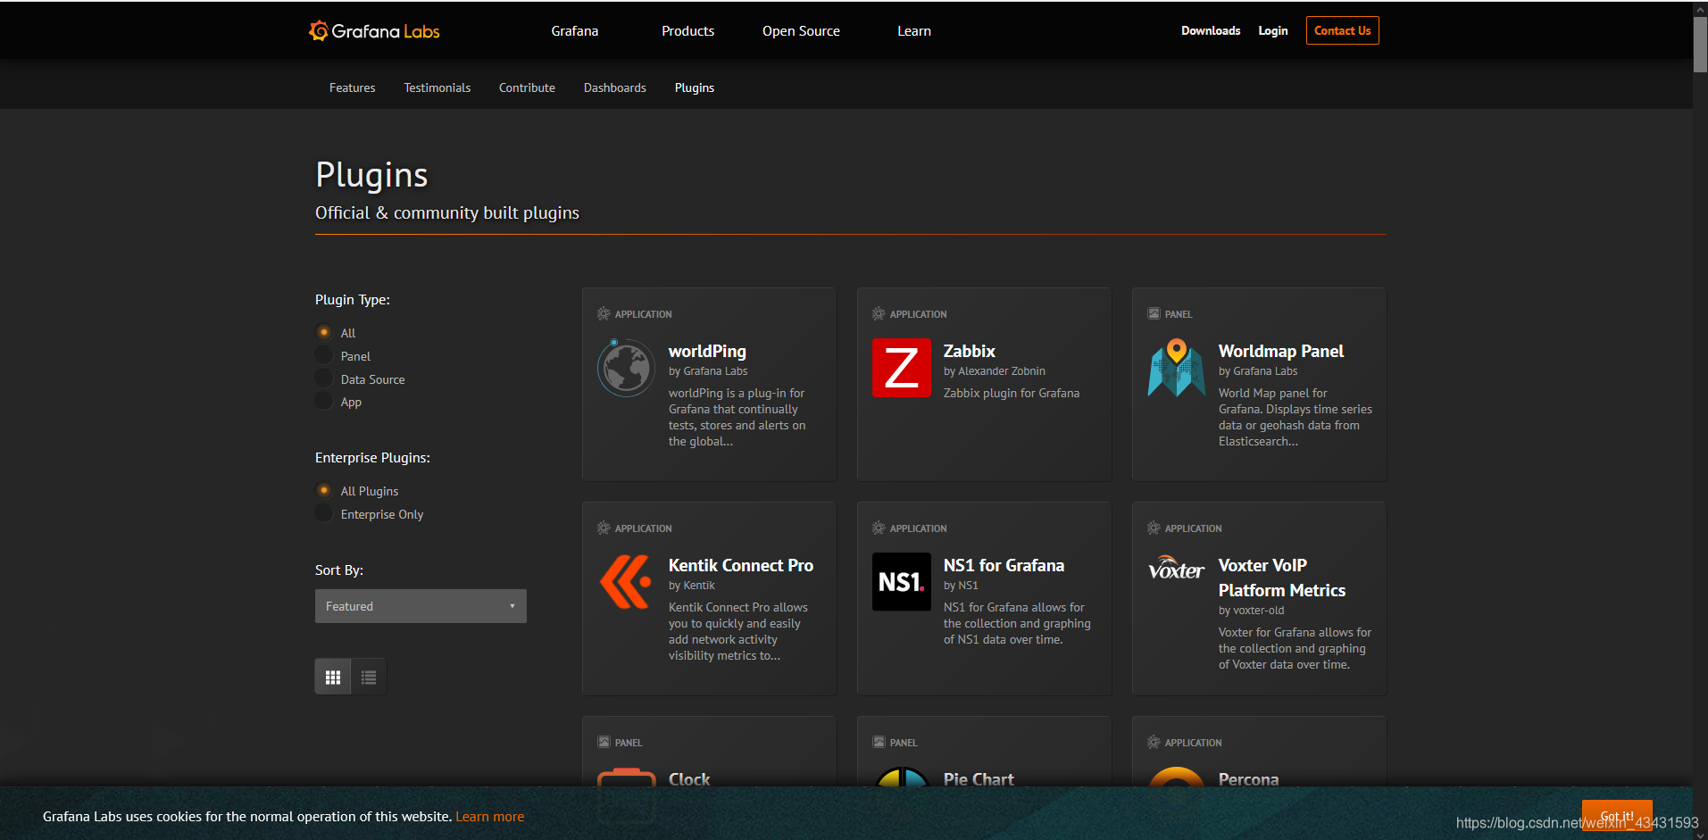The height and width of the screenshot is (840, 1708).
Task: Open the Worldmap Panel title
Action: click(1280, 352)
